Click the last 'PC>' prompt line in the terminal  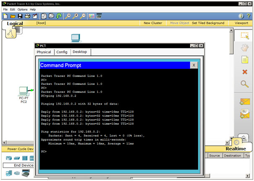coord(44,152)
